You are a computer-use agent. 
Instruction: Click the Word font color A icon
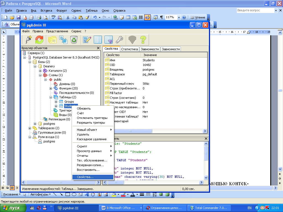click(x=133, y=195)
